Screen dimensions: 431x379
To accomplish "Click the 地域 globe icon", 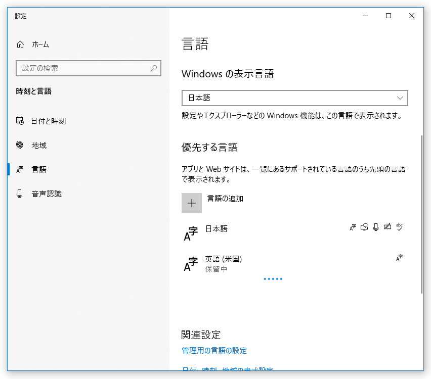I will pyautogui.click(x=20, y=145).
